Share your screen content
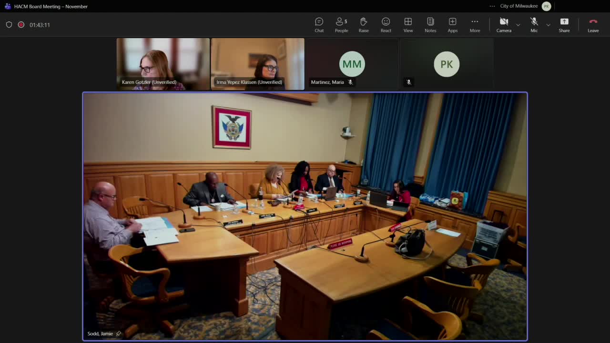The width and height of the screenshot is (610, 343). [x=564, y=25]
